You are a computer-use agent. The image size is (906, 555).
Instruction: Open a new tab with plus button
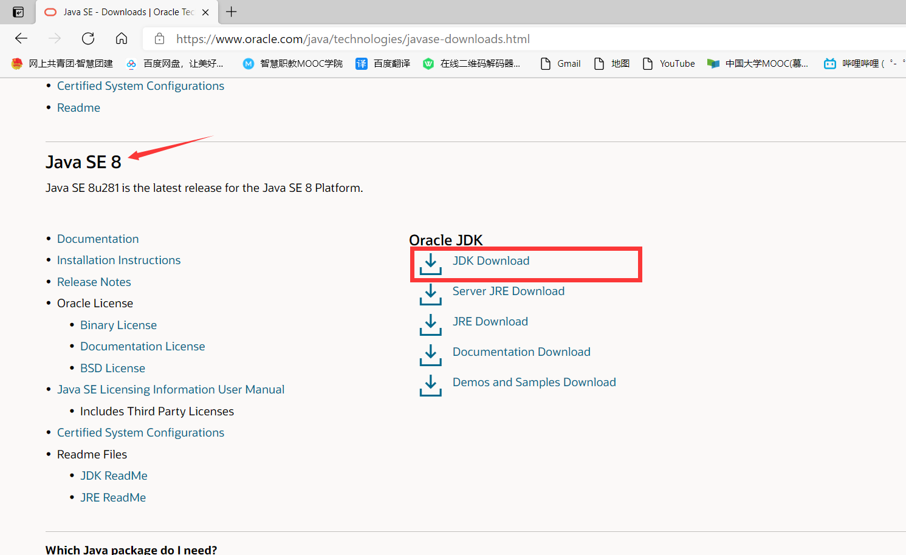click(x=232, y=12)
